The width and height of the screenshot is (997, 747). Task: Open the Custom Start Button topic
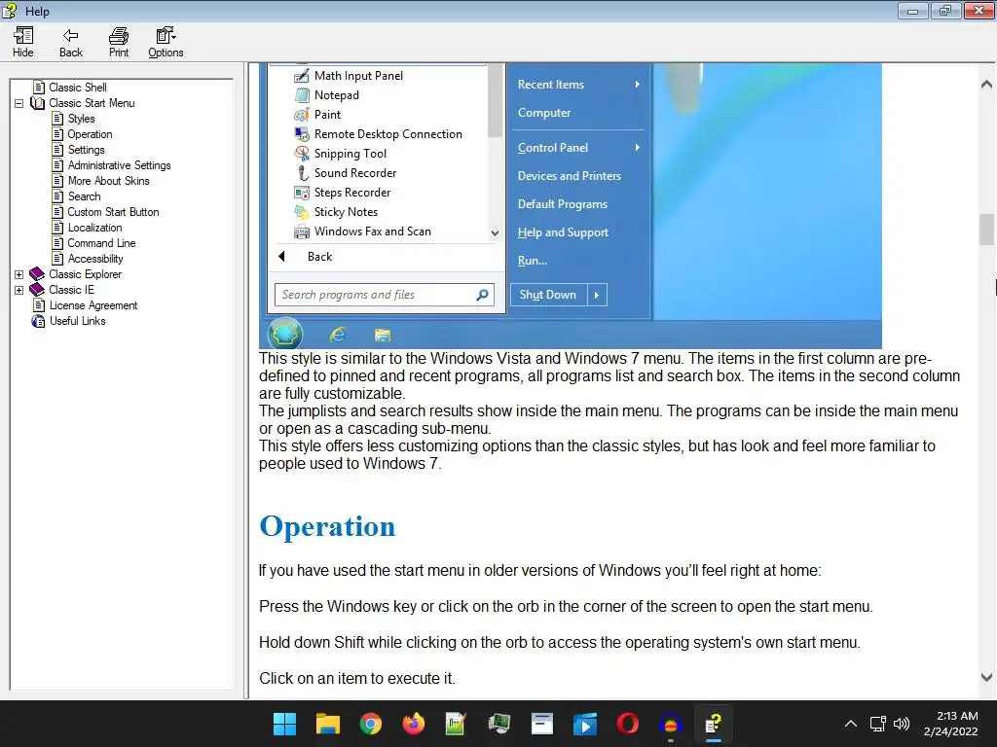(113, 212)
